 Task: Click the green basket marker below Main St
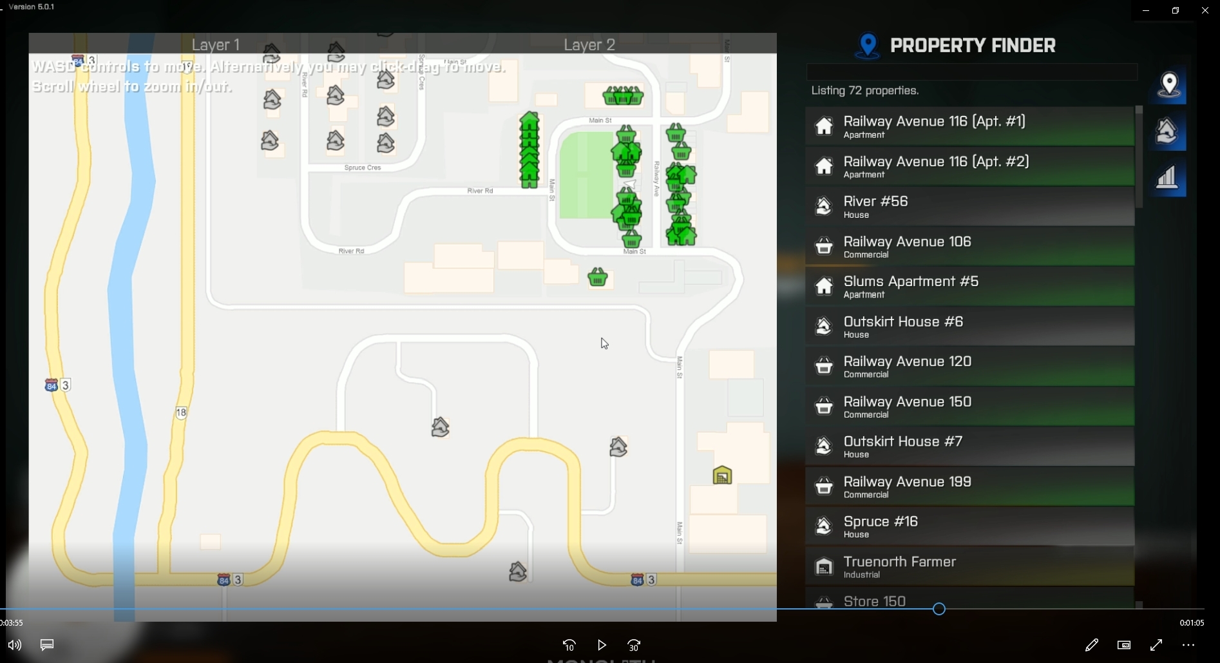coord(598,277)
